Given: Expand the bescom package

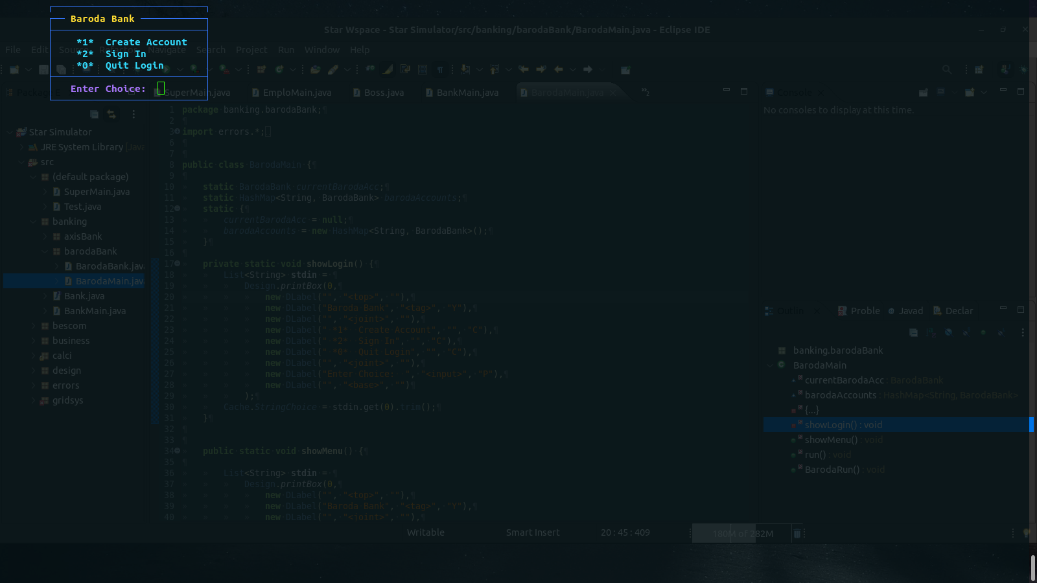Looking at the screenshot, I should pos(34,325).
